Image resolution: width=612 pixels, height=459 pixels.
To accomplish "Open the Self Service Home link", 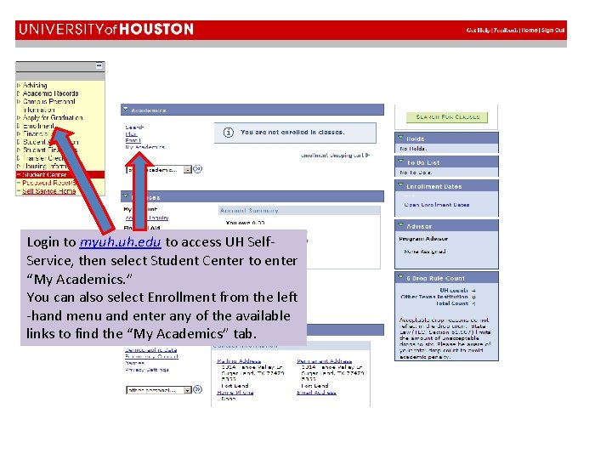I will (x=48, y=191).
